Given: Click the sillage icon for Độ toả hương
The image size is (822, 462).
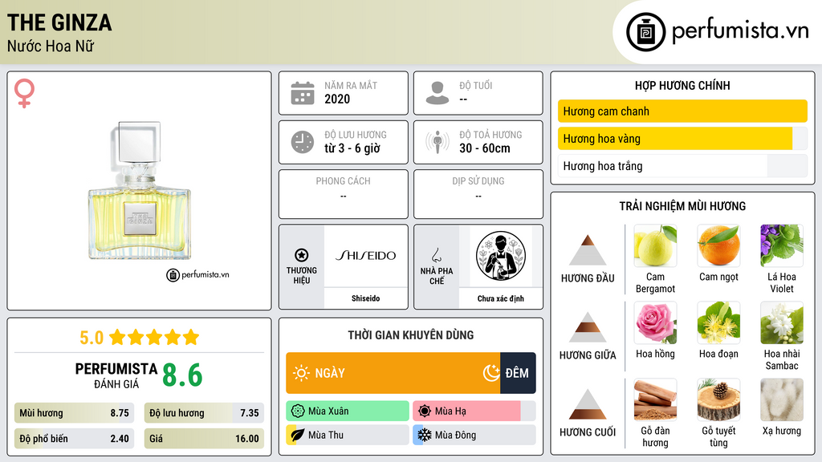Looking at the screenshot, I should pyautogui.click(x=437, y=142).
